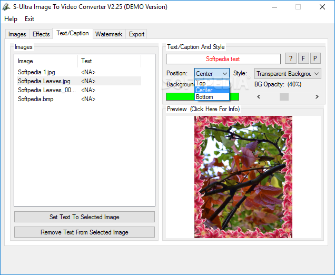Choose Top from the Position list
Screen dimensions: 335x275
point(212,83)
